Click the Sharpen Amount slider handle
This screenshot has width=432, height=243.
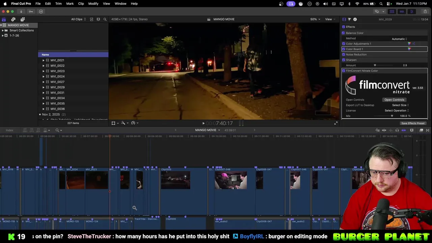(375, 65)
